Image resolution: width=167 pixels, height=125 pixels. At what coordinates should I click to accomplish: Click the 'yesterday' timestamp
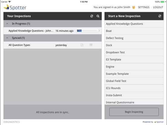(x=61, y=45)
